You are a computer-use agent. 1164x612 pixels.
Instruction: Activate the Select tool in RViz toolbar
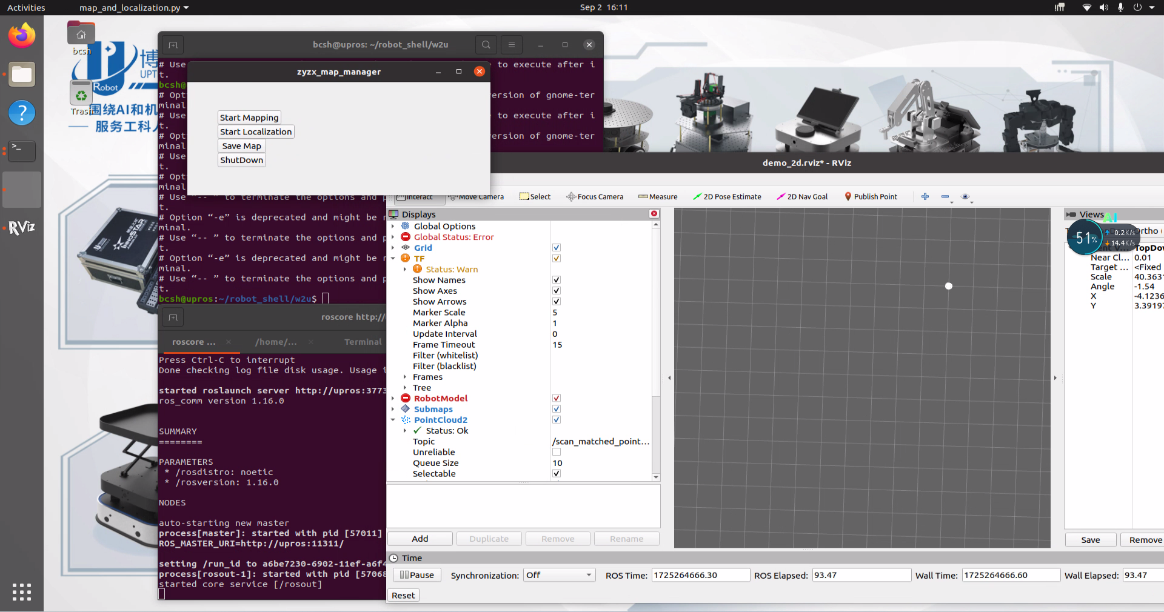pyautogui.click(x=535, y=197)
